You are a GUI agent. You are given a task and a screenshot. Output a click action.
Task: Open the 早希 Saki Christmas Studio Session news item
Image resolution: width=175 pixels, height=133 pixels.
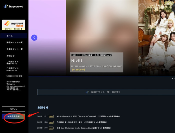point(84,128)
